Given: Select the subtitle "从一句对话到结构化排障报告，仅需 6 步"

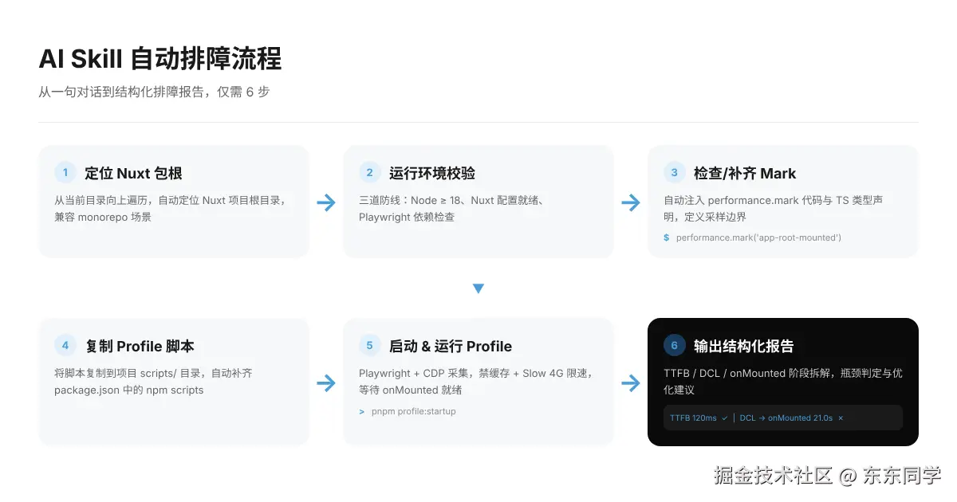Looking at the screenshot, I should [x=154, y=92].
